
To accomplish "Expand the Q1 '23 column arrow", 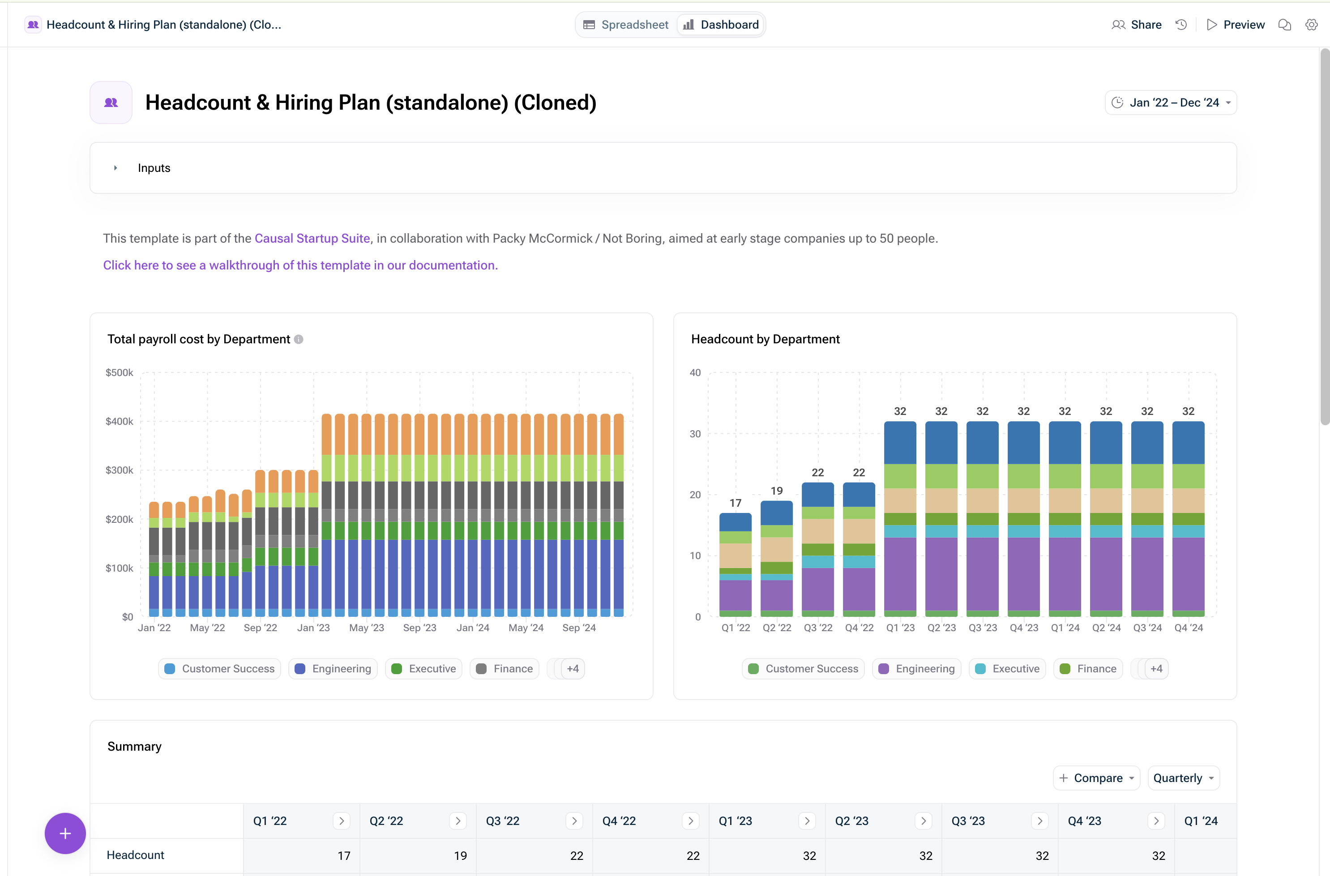I will click(807, 820).
